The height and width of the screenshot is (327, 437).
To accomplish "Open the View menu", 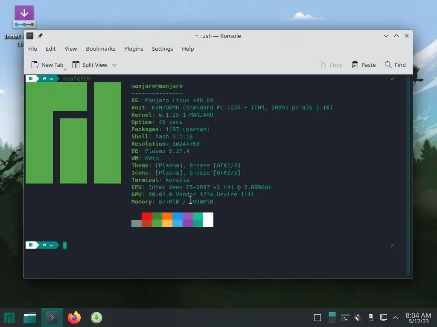I will 70,49.
